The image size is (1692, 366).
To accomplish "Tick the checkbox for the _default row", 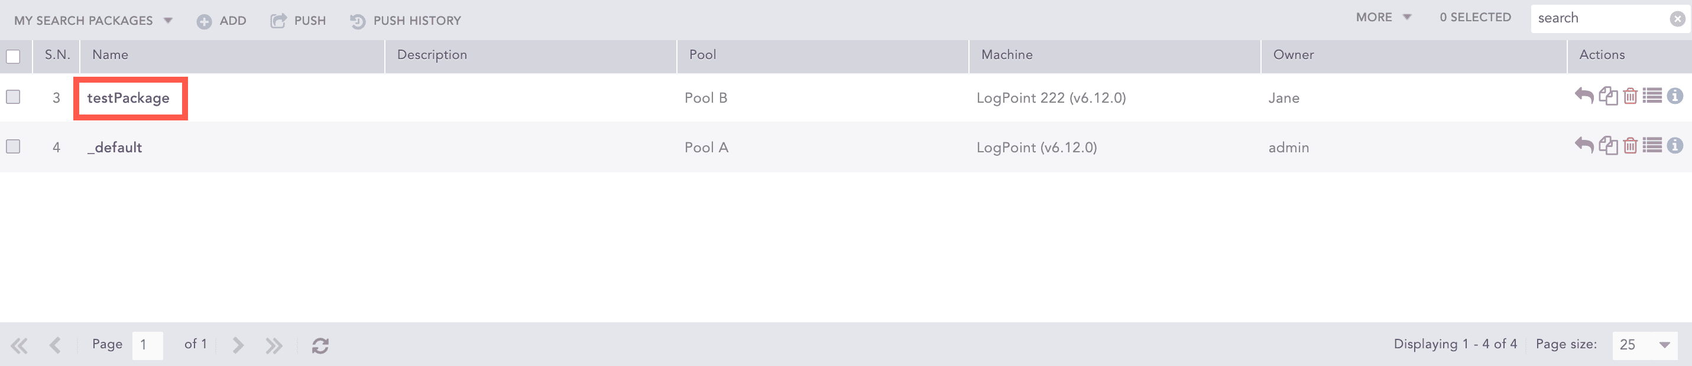I will [13, 146].
